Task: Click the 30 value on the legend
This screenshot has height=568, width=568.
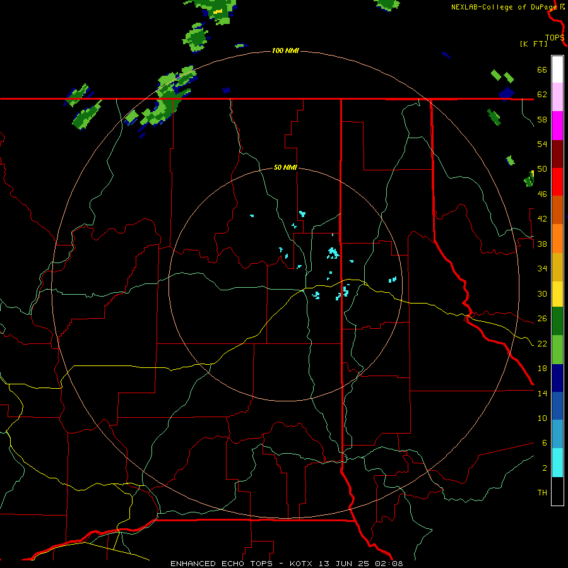Action: pyautogui.click(x=542, y=293)
